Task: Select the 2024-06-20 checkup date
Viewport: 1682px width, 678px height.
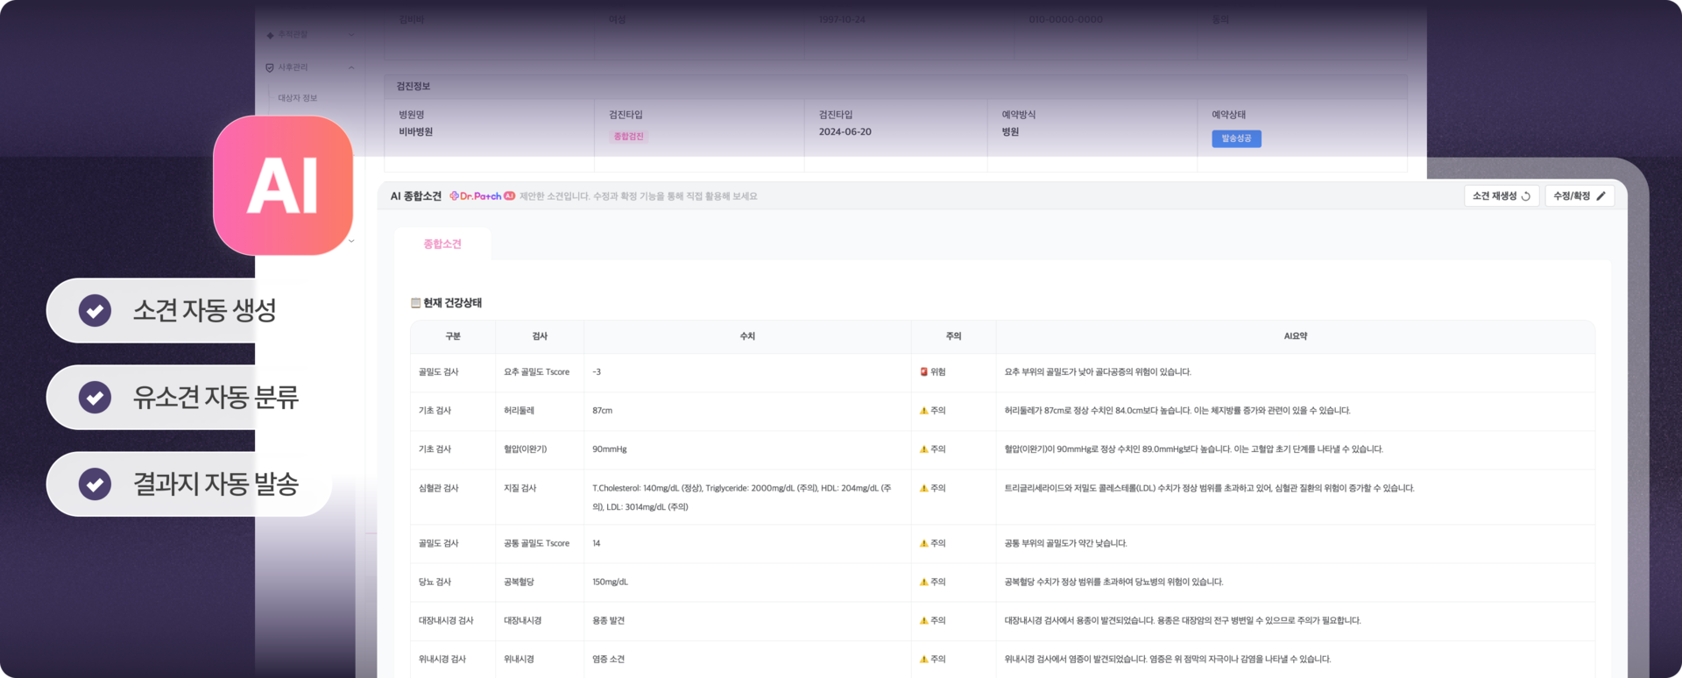Action: [845, 132]
